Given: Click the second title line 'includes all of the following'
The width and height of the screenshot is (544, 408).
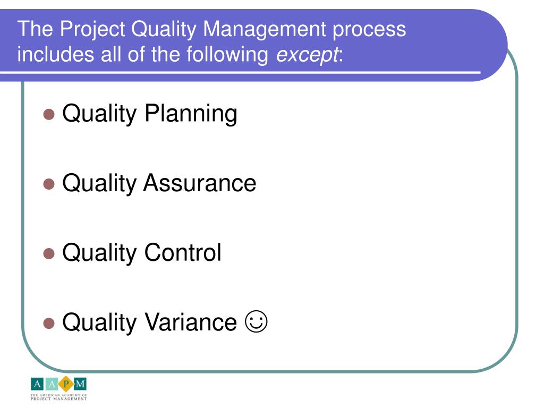Looking at the screenshot, I should [142, 55].
